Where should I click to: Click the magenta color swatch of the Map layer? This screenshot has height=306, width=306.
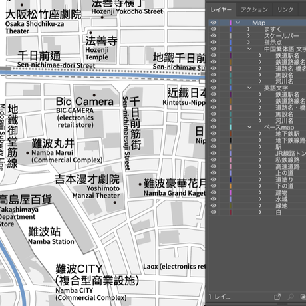pos(231,23)
